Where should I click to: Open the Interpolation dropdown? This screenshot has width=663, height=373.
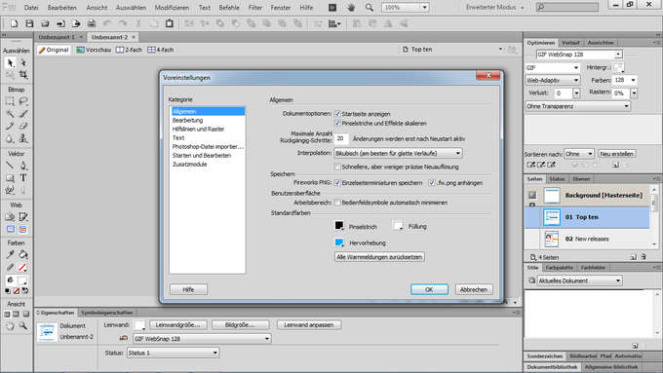tap(398, 153)
